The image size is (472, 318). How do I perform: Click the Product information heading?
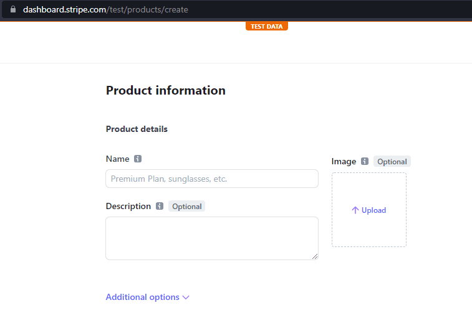pyautogui.click(x=166, y=90)
